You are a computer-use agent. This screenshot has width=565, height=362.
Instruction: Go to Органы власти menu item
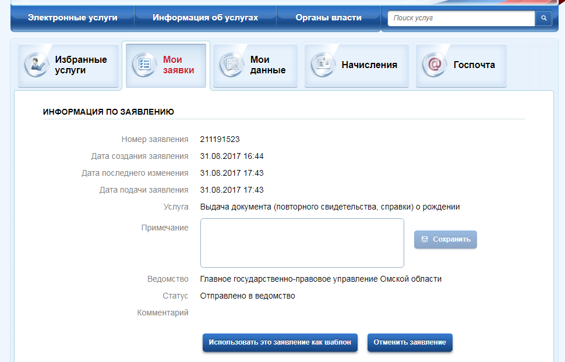click(328, 17)
